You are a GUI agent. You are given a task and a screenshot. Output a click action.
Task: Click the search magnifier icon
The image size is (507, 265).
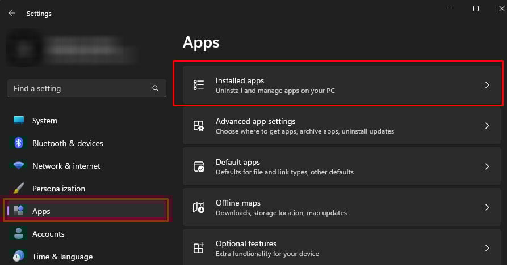tap(156, 89)
